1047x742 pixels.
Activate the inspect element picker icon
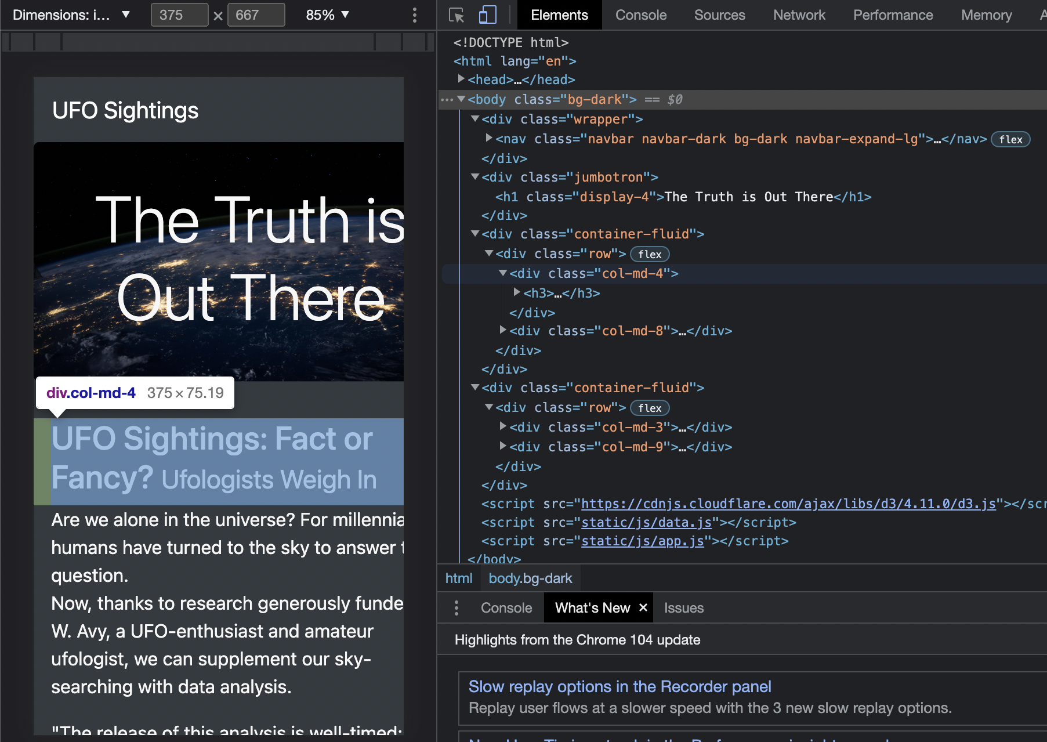(457, 15)
